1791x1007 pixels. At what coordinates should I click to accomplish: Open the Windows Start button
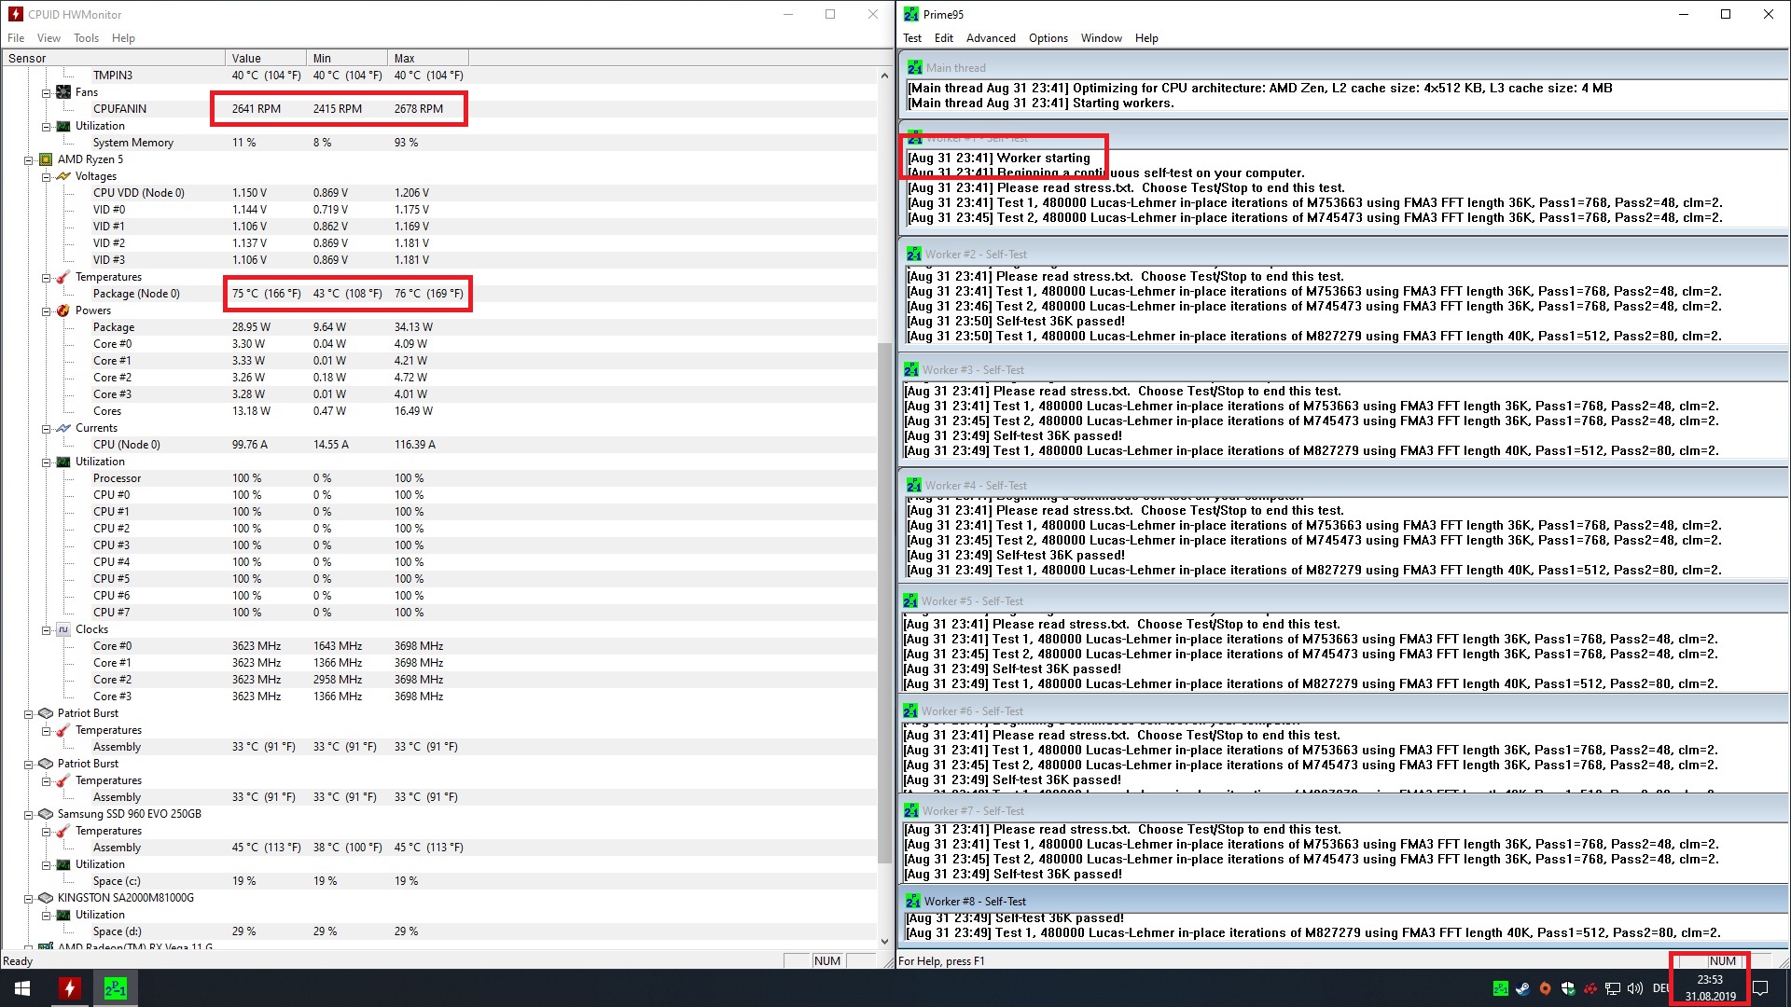click(22, 988)
